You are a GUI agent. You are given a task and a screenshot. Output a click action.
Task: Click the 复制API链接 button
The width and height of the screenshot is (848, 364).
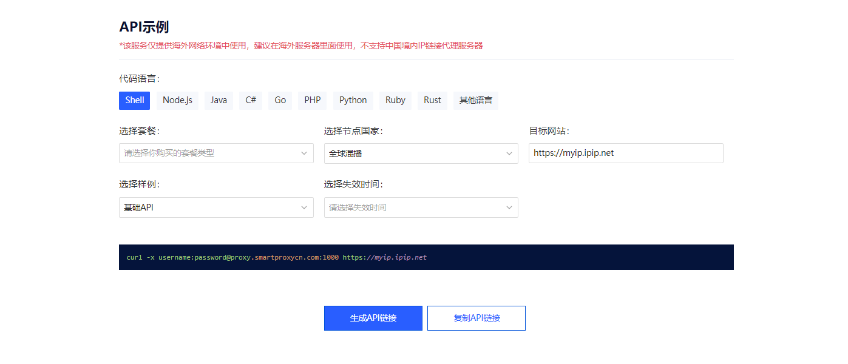[x=476, y=318]
